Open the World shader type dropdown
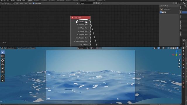 coord(10,3)
